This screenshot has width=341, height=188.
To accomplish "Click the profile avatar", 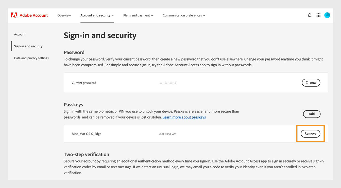I will pos(327,15).
